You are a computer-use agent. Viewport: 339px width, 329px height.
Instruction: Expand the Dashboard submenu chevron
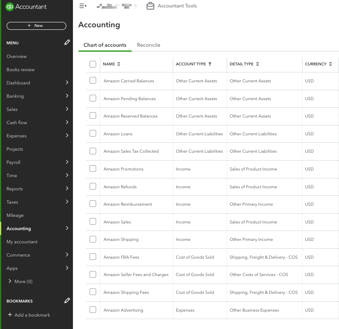(67, 82)
